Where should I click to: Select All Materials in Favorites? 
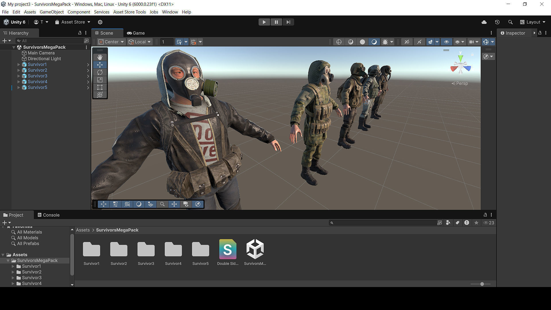[30, 232]
